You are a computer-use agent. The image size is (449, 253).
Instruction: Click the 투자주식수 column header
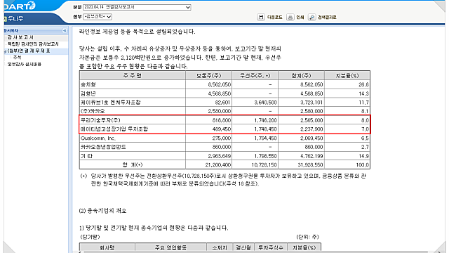271,247
